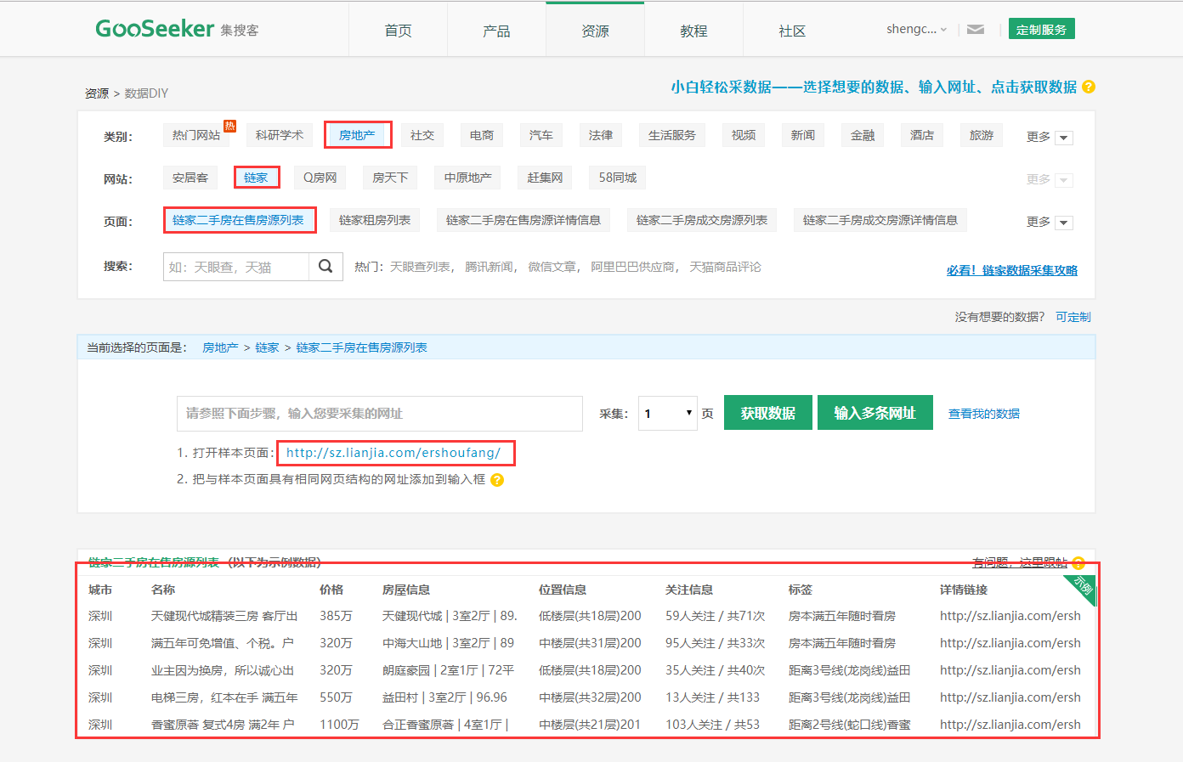Select the 房地产 category
The width and height of the screenshot is (1183, 762).
pyautogui.click(x=357, y=135)
